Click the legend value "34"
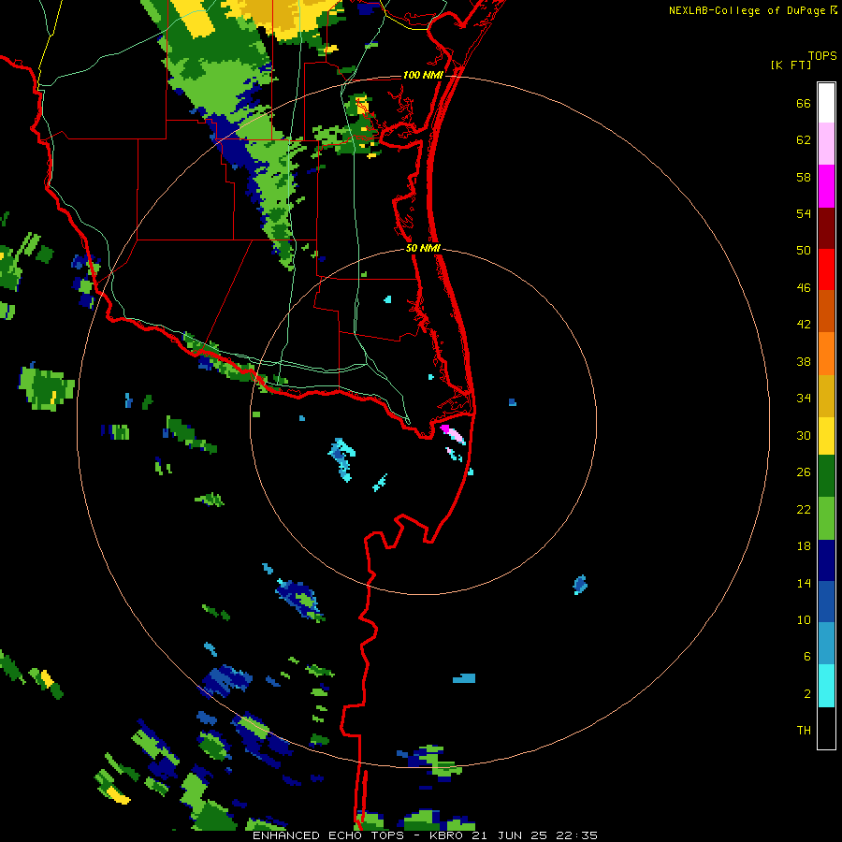This screenshot has height=842, width=842. [x=804, y=399]
